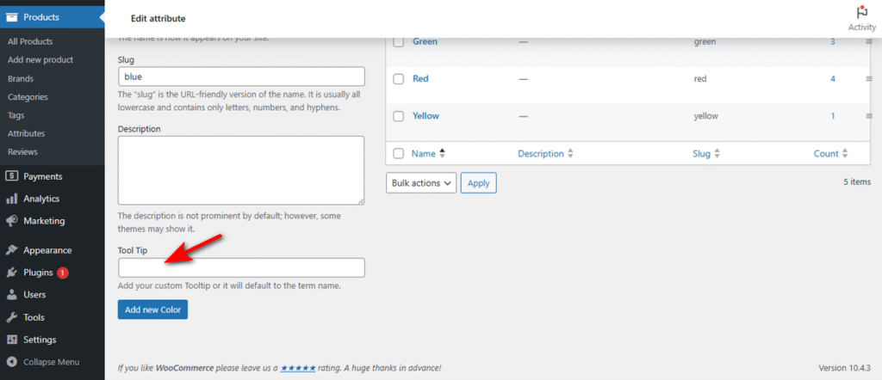
Task: Open the Yellow term link
Action: click(x=425, y=115)
